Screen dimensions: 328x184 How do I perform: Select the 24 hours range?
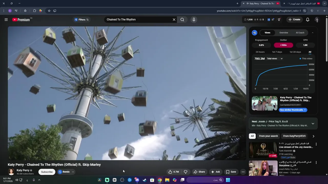260,52
